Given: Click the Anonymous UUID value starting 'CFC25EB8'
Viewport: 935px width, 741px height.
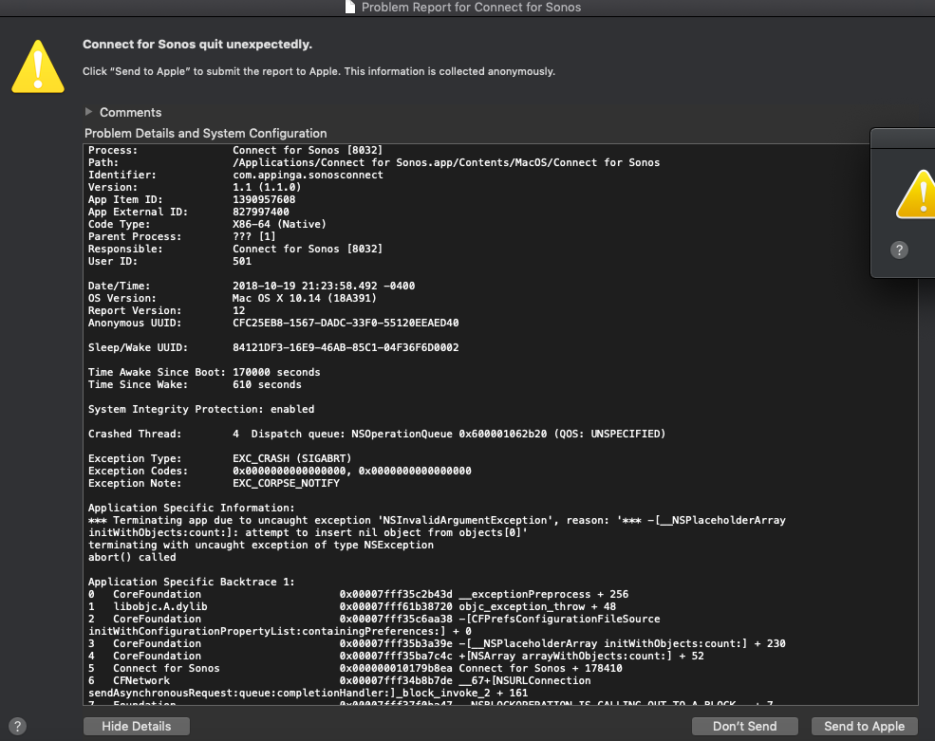Looking at the screenshot, I should tap(346, 324).
